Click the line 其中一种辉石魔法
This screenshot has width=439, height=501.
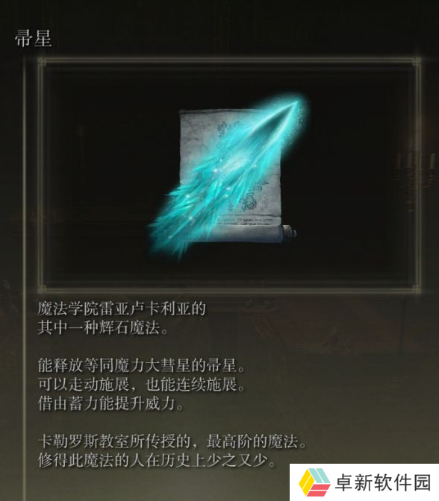[103, 328]
